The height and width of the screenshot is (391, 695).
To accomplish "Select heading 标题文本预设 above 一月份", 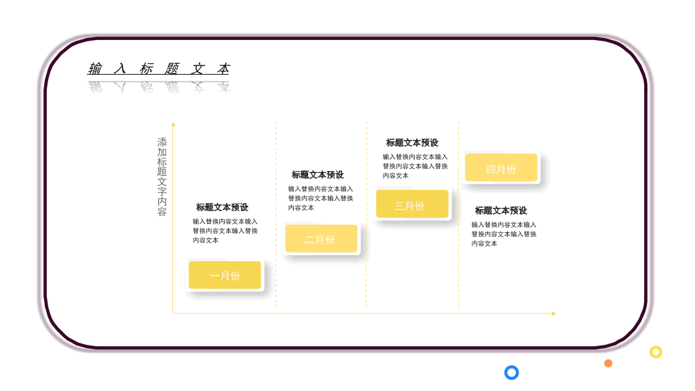I will point(222,207).
